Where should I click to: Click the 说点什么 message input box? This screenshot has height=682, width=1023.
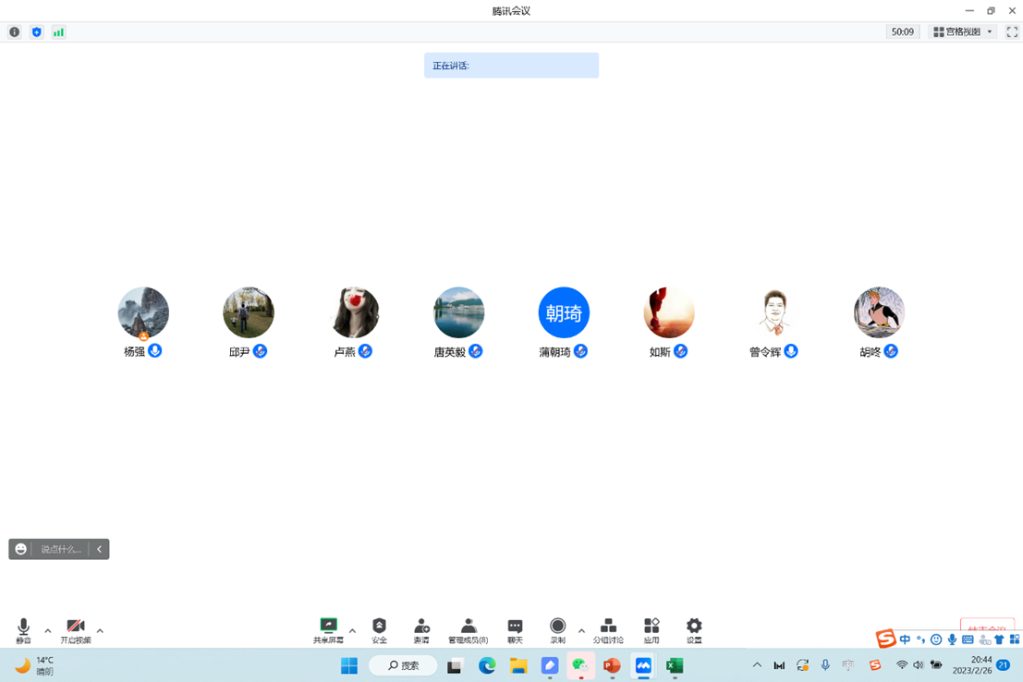point(61,549)
